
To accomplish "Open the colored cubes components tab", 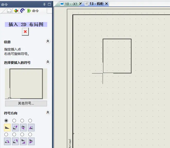I will click(x=16, y=11).
